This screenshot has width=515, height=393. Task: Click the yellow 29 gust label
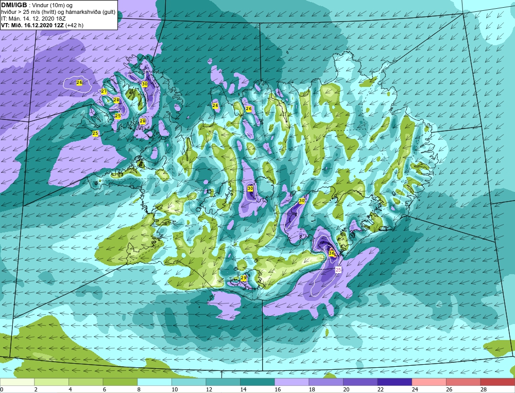244,278
